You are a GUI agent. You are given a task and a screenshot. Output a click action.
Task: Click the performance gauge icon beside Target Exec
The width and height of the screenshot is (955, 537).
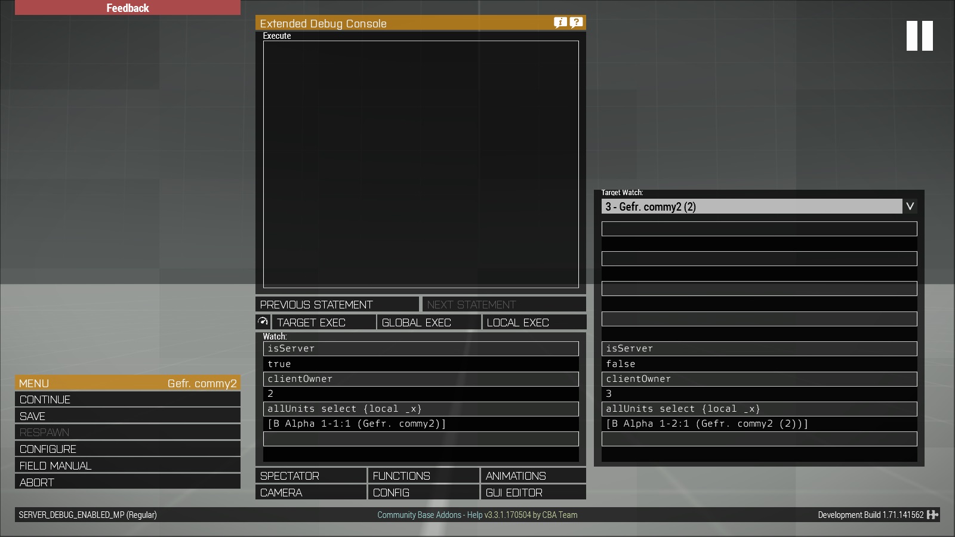(263, 322)
